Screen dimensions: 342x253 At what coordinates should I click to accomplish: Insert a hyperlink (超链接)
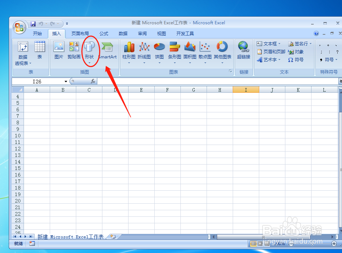(244, 50)
